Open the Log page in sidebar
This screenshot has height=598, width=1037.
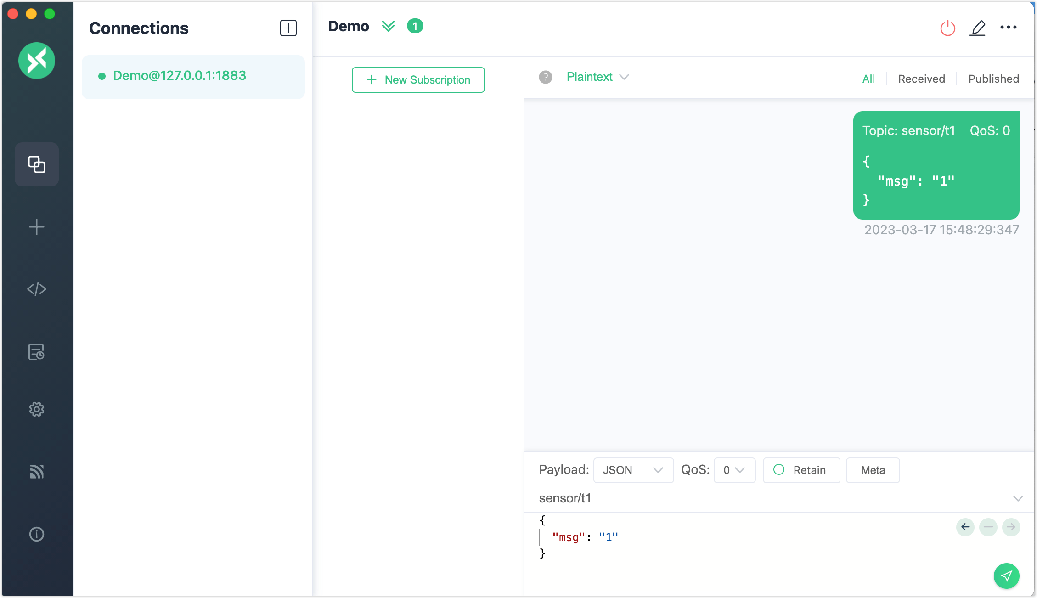[37, 352]
